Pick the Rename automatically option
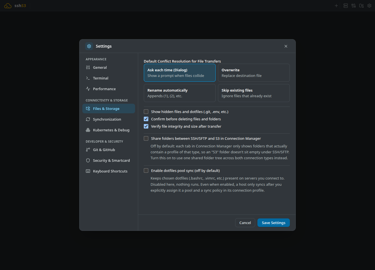This screenshot has height=270, width=375. coord(180,93)
